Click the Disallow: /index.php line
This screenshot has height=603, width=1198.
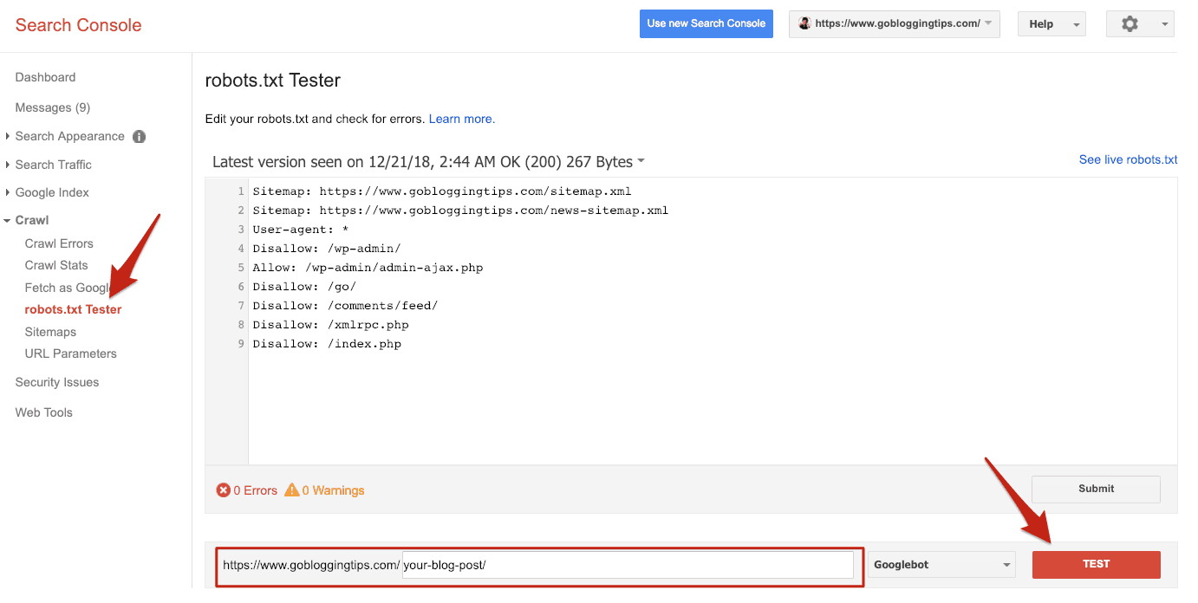click(327, 344)
